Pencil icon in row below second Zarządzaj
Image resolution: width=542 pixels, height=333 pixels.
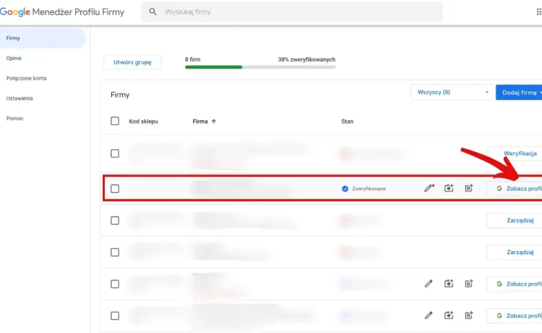point(429,284)
